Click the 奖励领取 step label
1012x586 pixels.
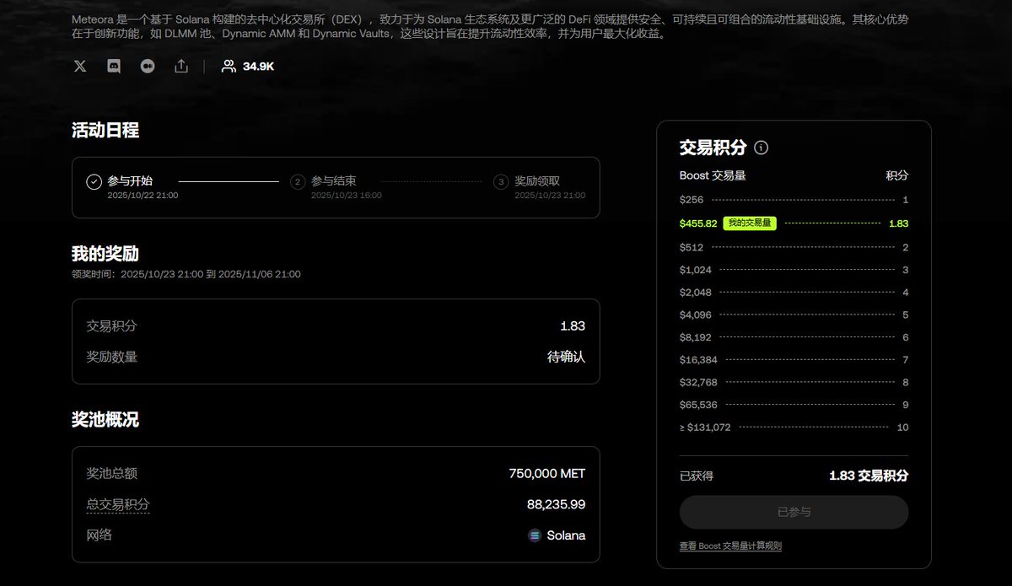[537, 180]
